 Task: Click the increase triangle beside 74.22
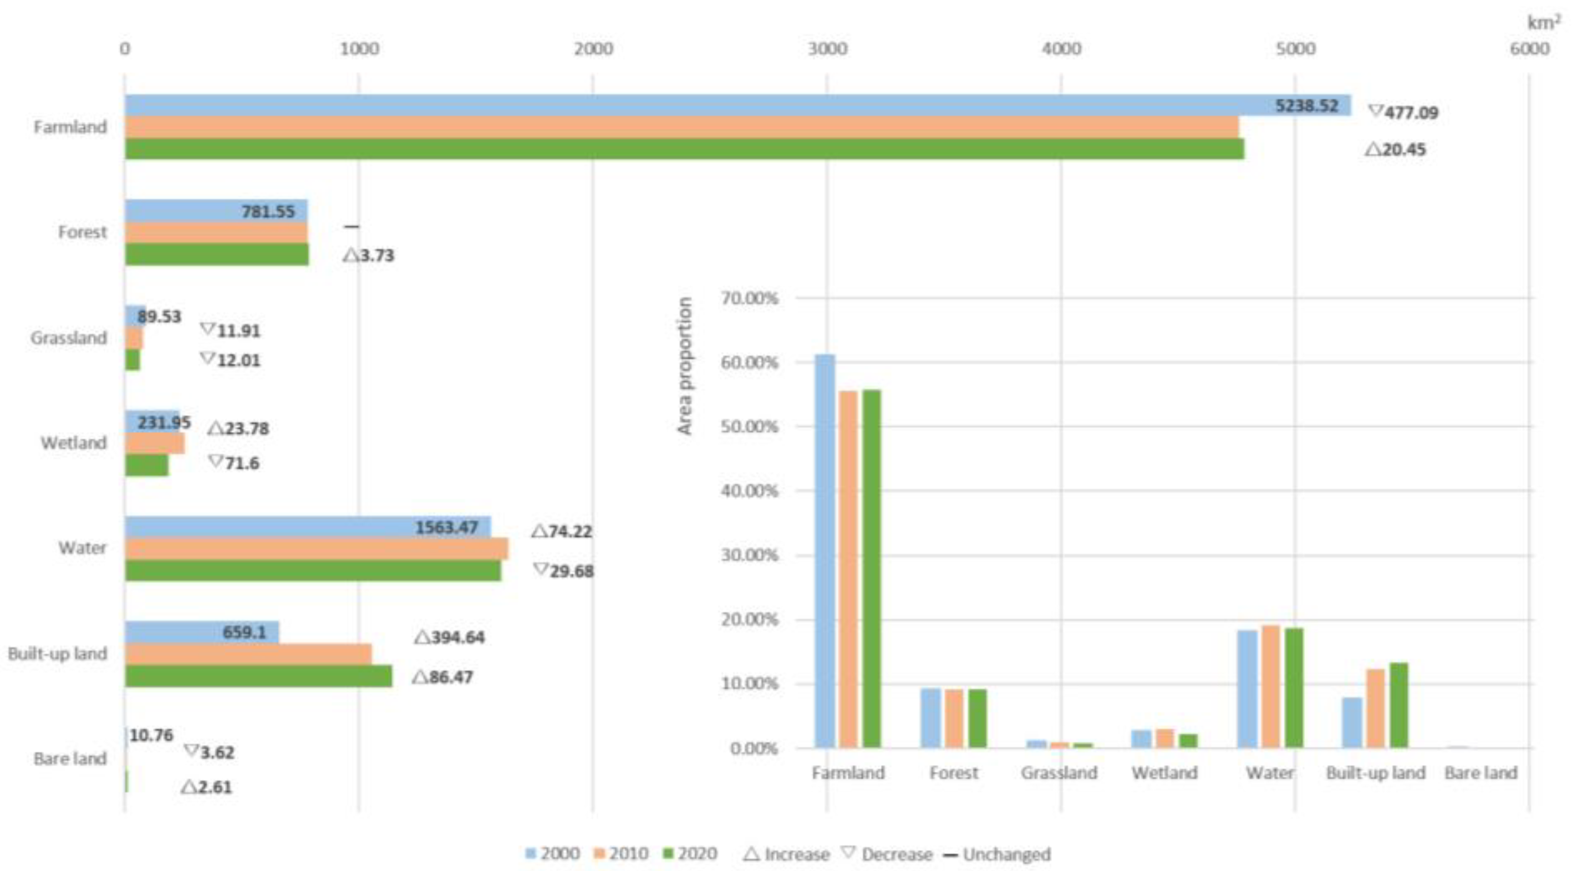(539, 531)
